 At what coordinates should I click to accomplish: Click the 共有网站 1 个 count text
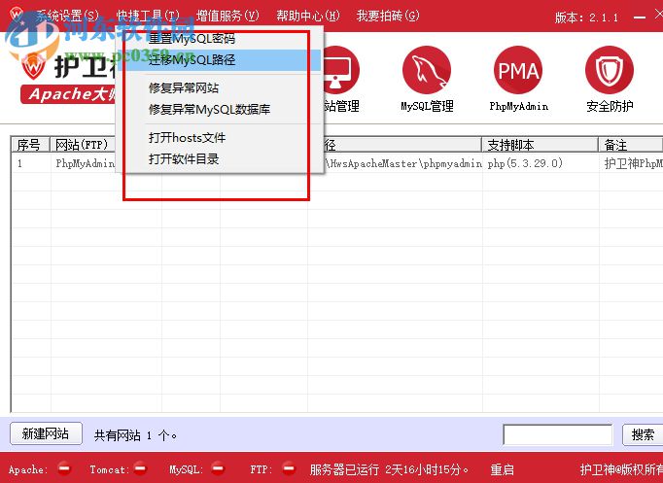[135, 434]
